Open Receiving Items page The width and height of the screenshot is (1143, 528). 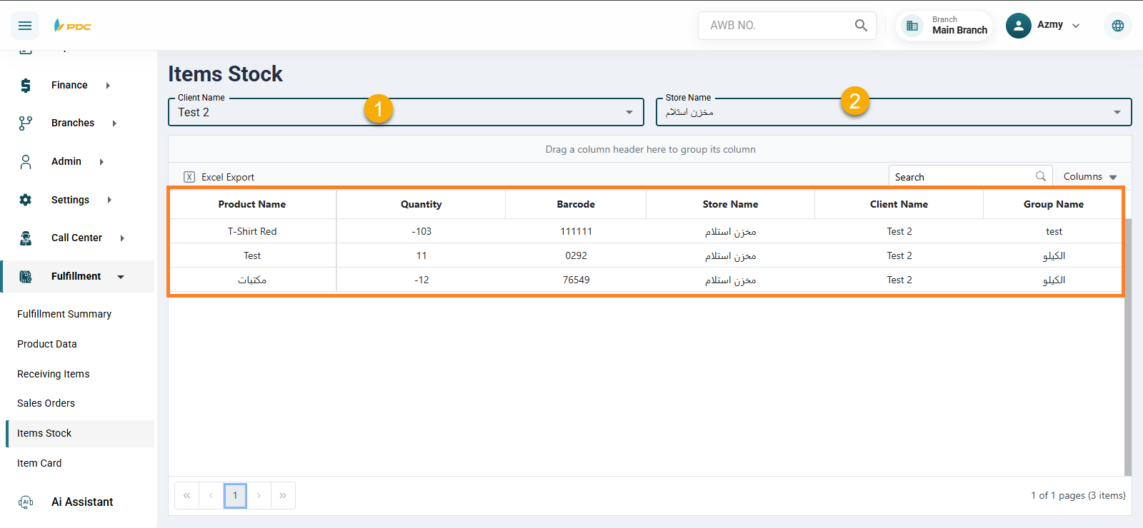click(x=54, y=374)
